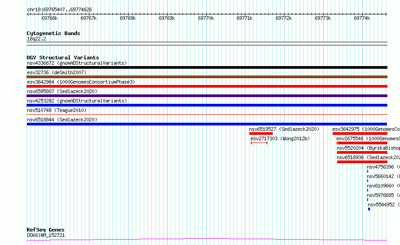Click the red esv3642975 variant bar

tap(360, 134)
